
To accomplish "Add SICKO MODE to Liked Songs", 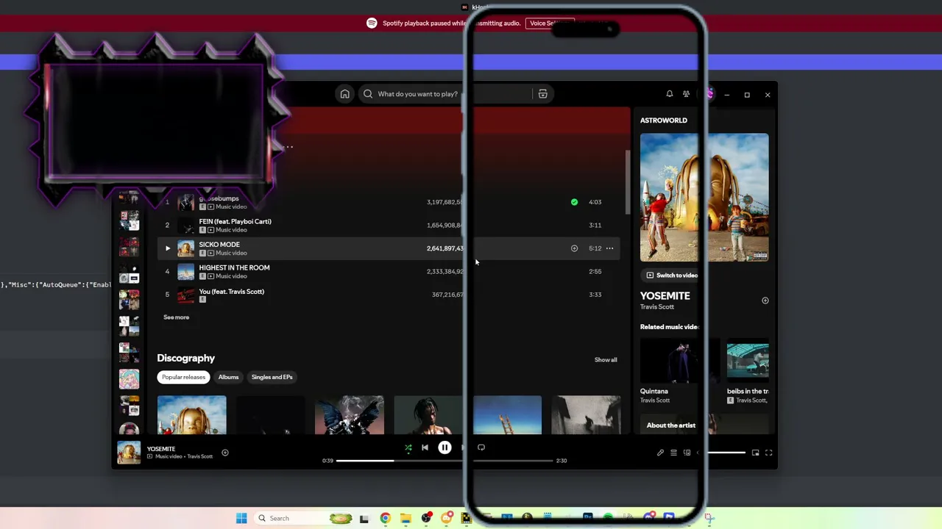I will (574, 248).
